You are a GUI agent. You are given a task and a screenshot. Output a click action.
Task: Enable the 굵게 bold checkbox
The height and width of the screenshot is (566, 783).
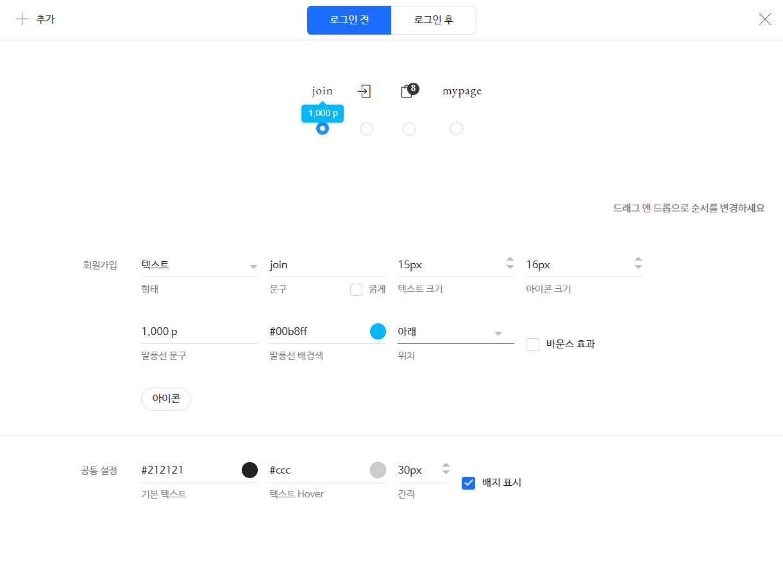[x=357, y=289]
